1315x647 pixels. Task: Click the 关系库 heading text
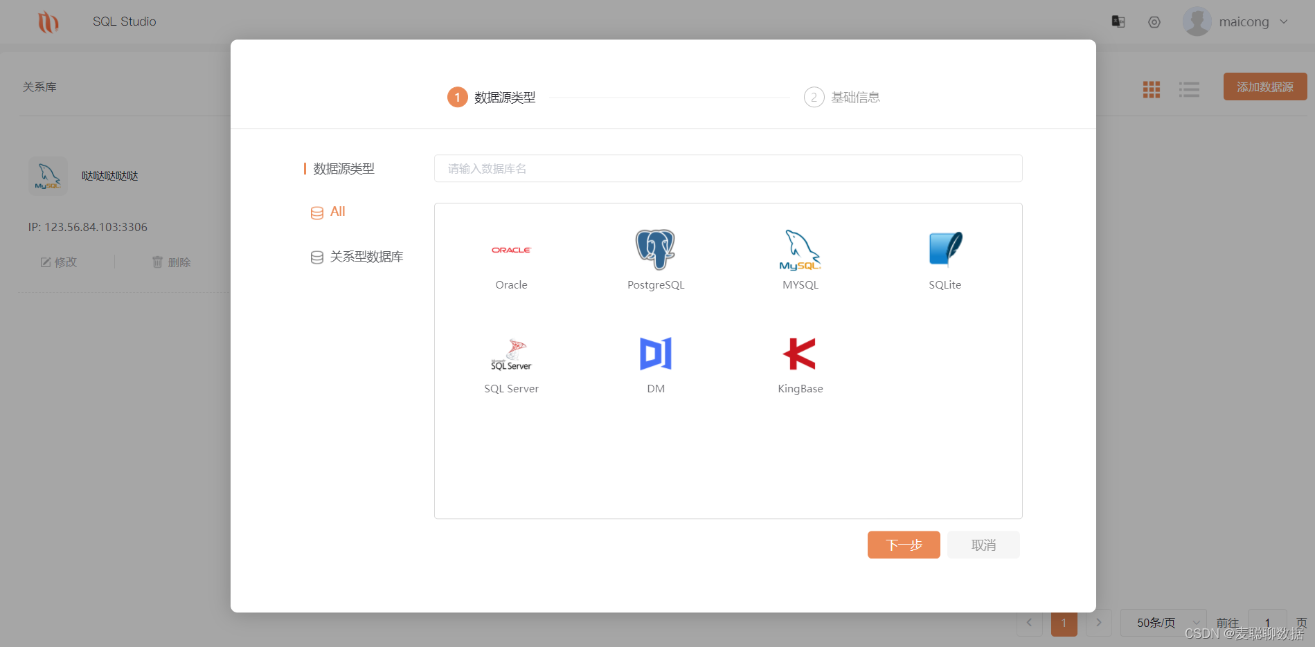39,87
